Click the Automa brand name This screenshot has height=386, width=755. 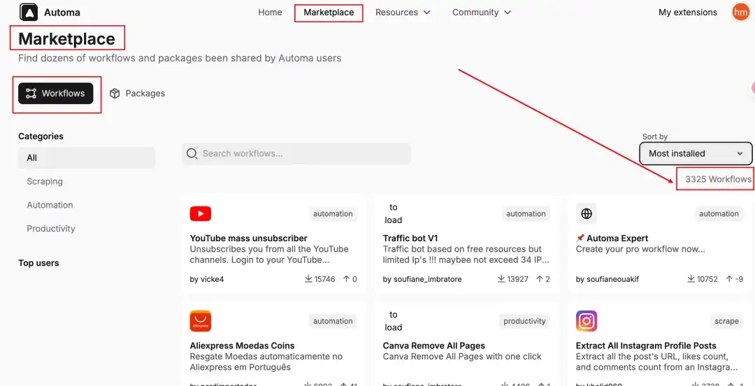coord(62,13)
